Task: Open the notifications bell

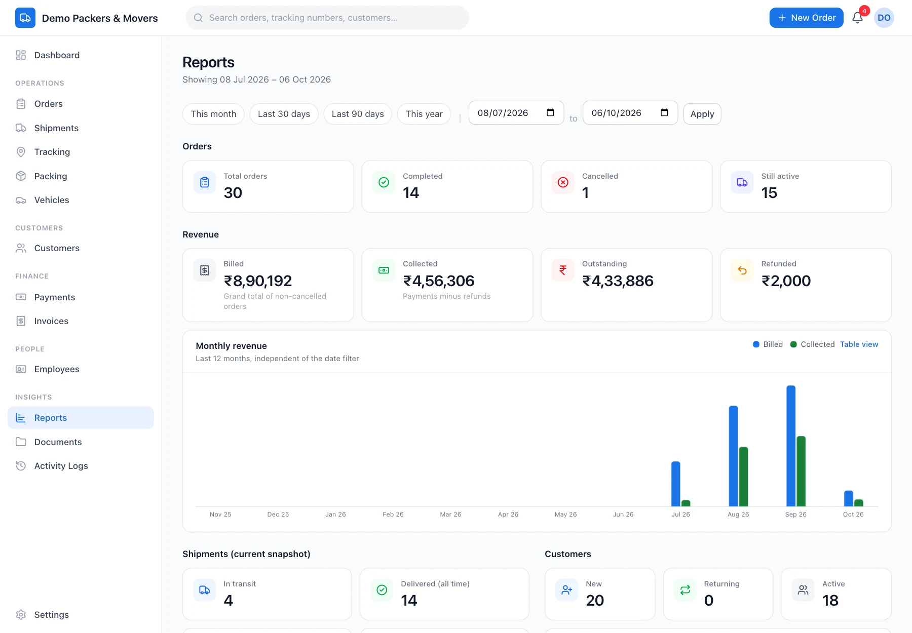Action: tap(857, 18)
